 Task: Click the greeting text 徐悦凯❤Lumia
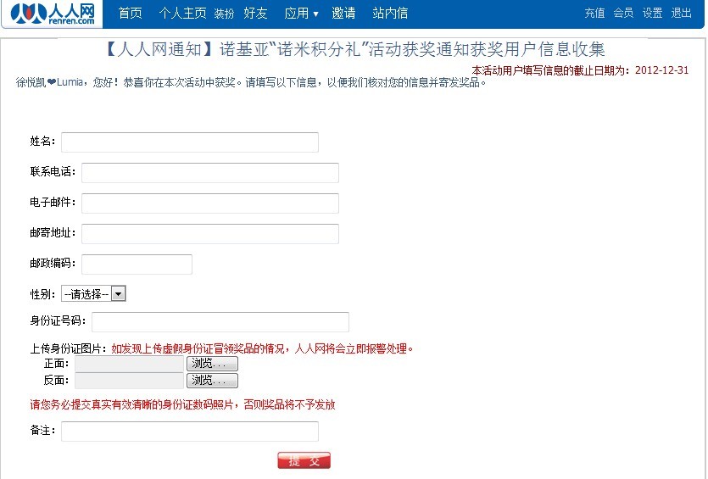click(50, 82)
